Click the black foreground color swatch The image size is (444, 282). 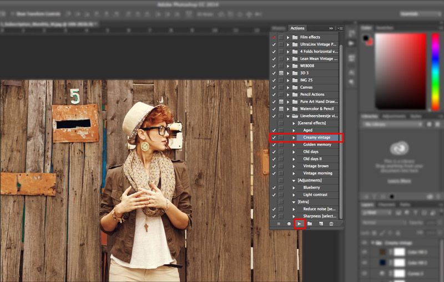click(x=366, y=38)
